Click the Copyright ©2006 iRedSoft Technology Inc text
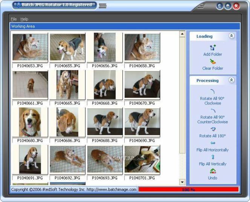The height and width of the screenshot is (202, 250). (48, 190)
